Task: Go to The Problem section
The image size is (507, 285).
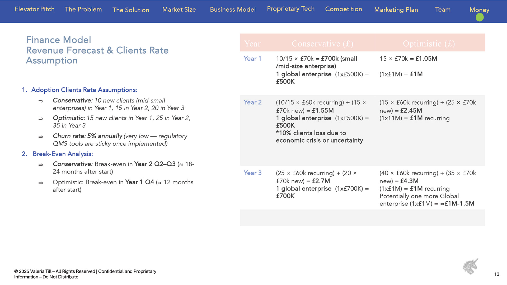Action: [x=83, y=9]
